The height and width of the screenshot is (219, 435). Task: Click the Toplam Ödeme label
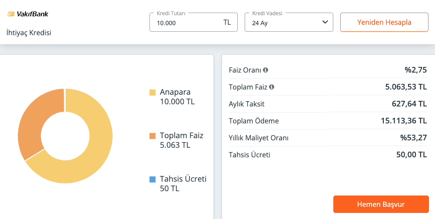(x=254, y=121)
